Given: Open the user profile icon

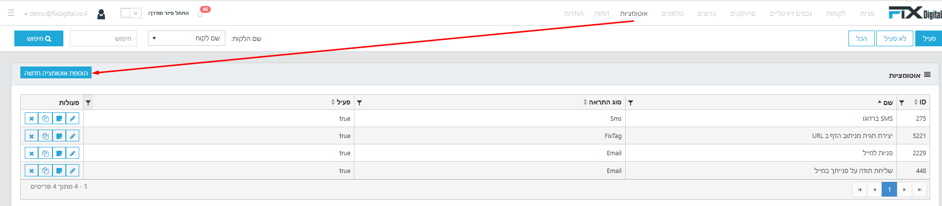Looking at the screenshot, I should coord(101,14).
